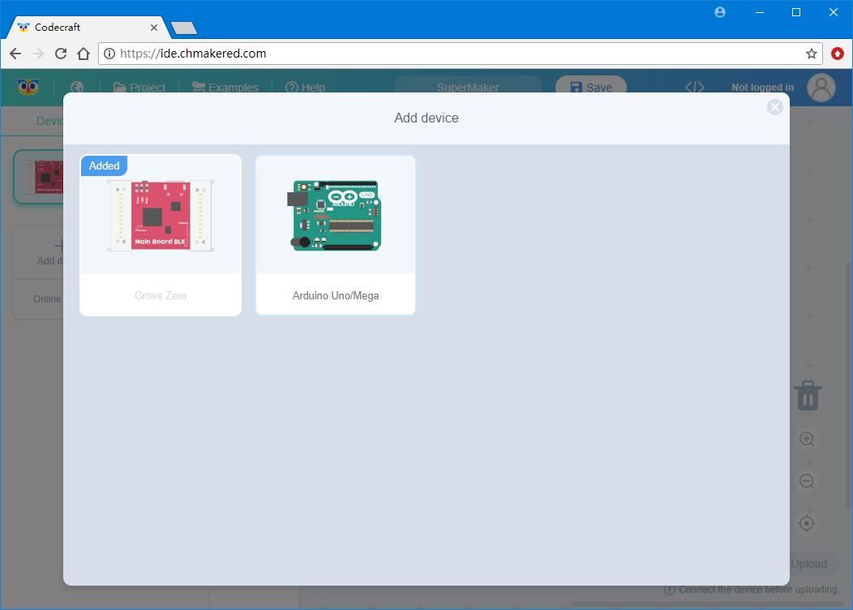Close the Add device dialog

click(774, 106)
